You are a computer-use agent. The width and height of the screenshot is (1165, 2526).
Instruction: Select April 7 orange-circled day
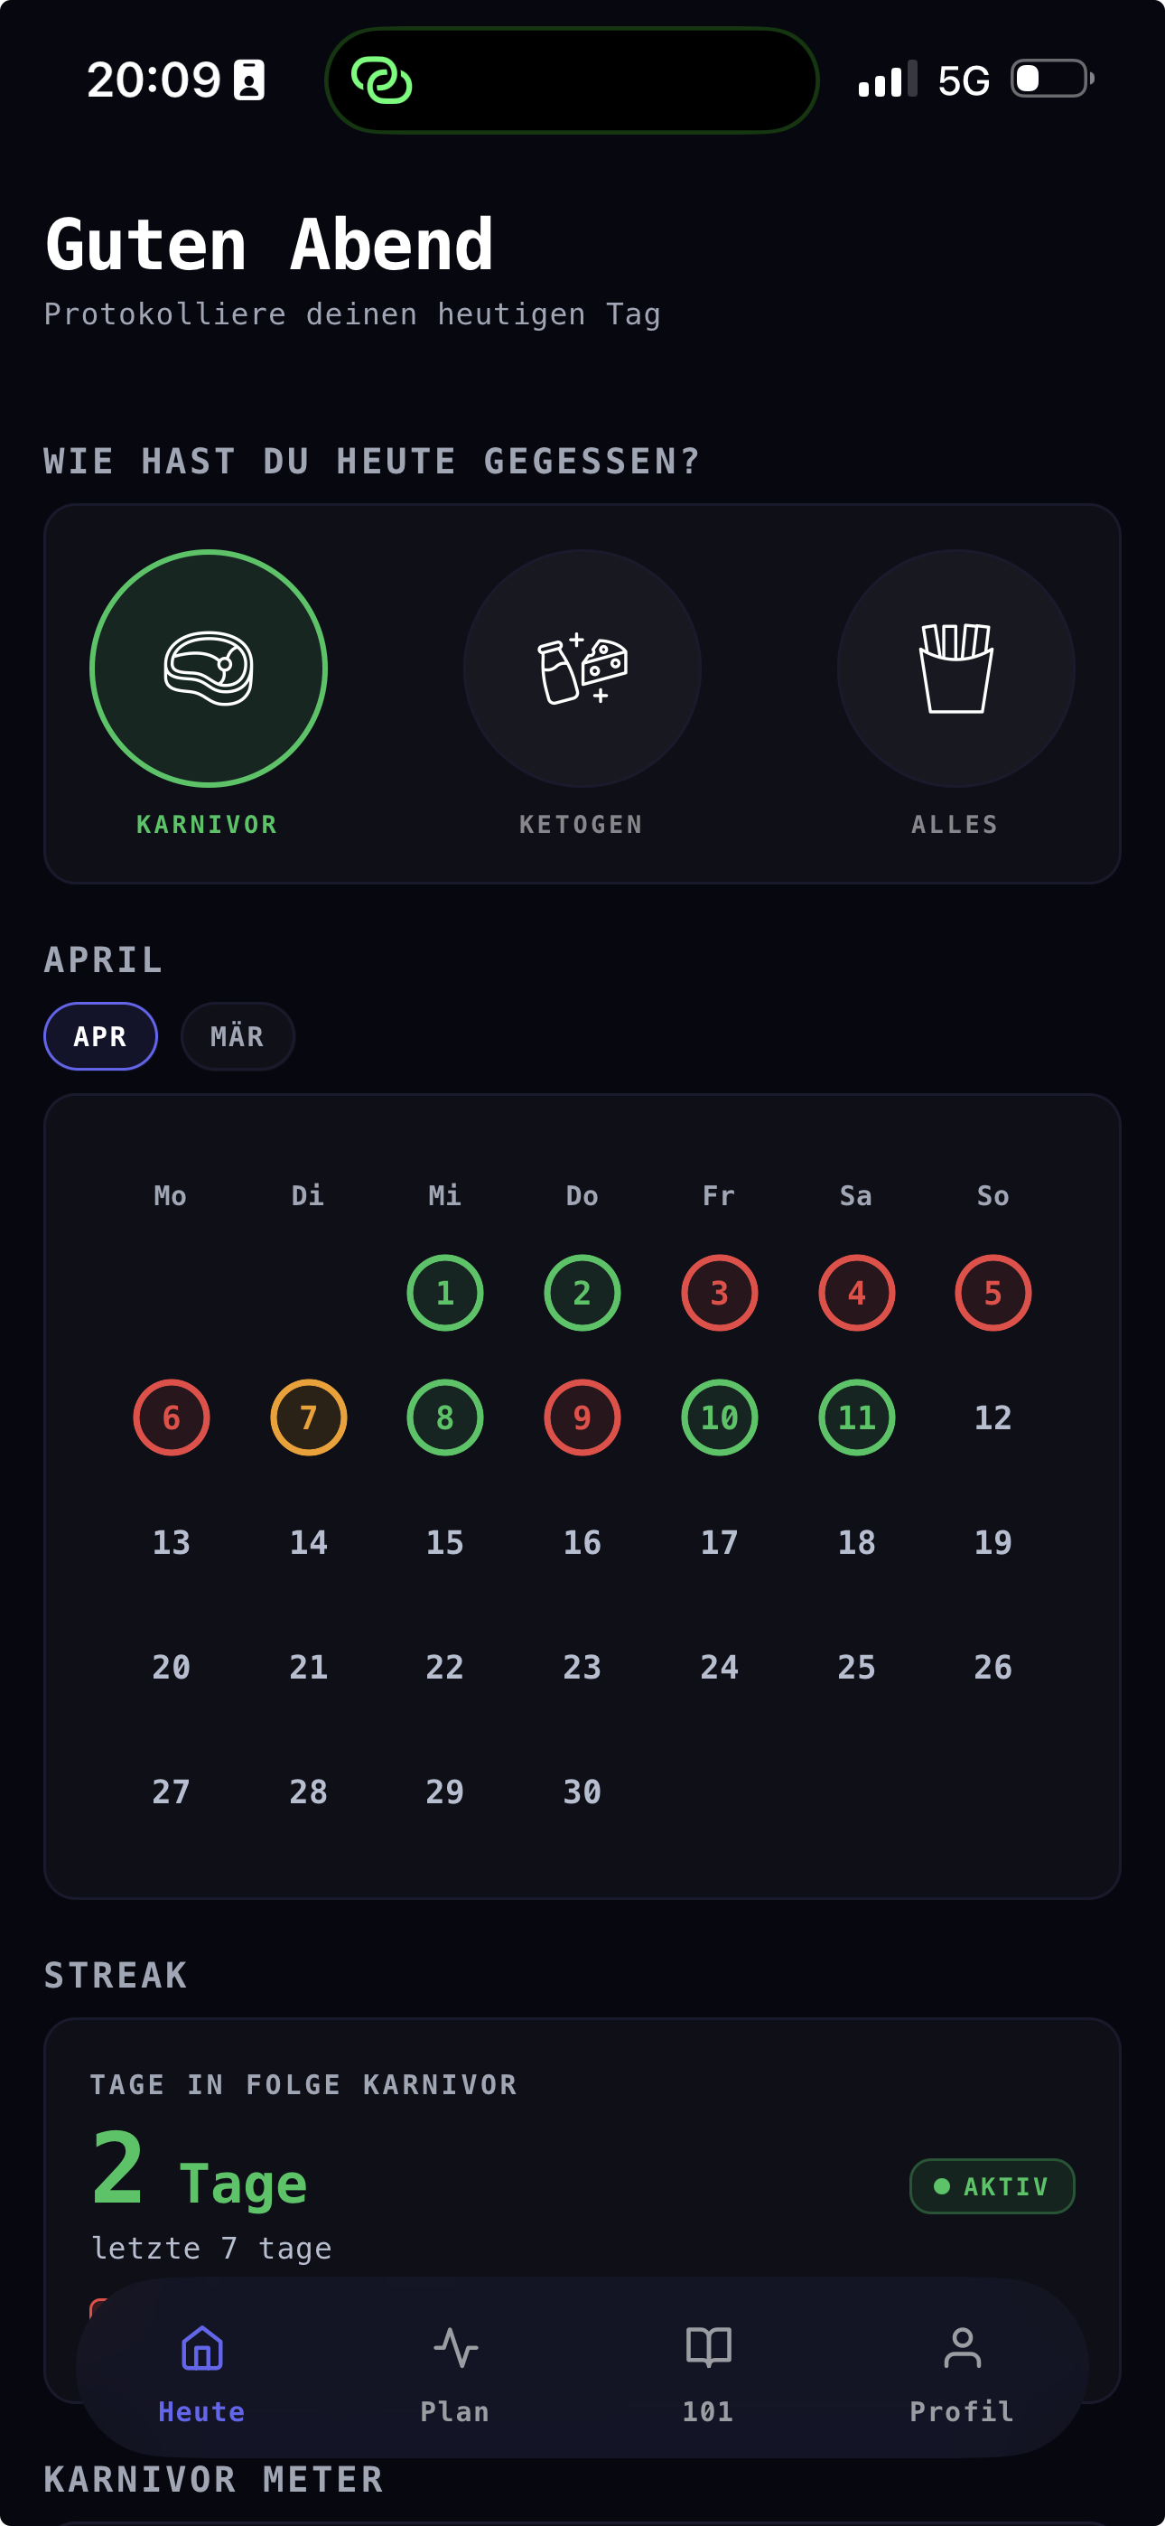tap(308, 1417)
